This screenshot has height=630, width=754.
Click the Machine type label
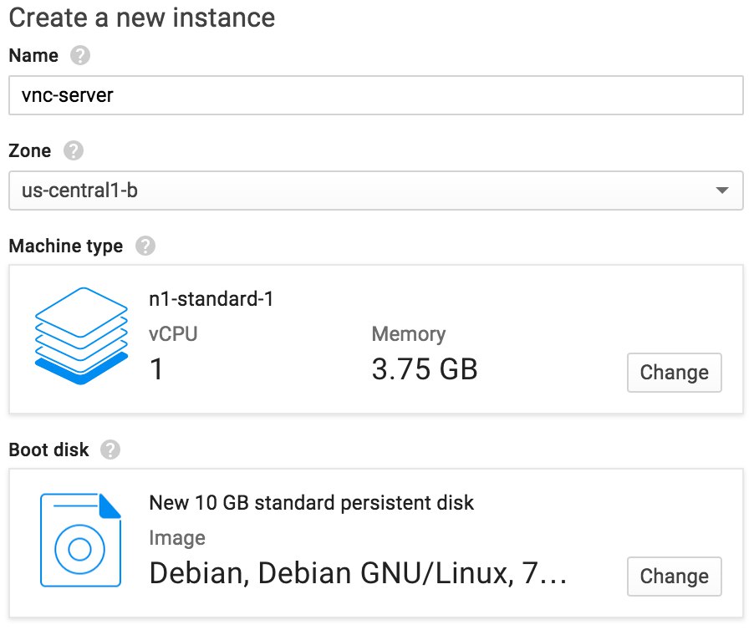pos(66,246)
